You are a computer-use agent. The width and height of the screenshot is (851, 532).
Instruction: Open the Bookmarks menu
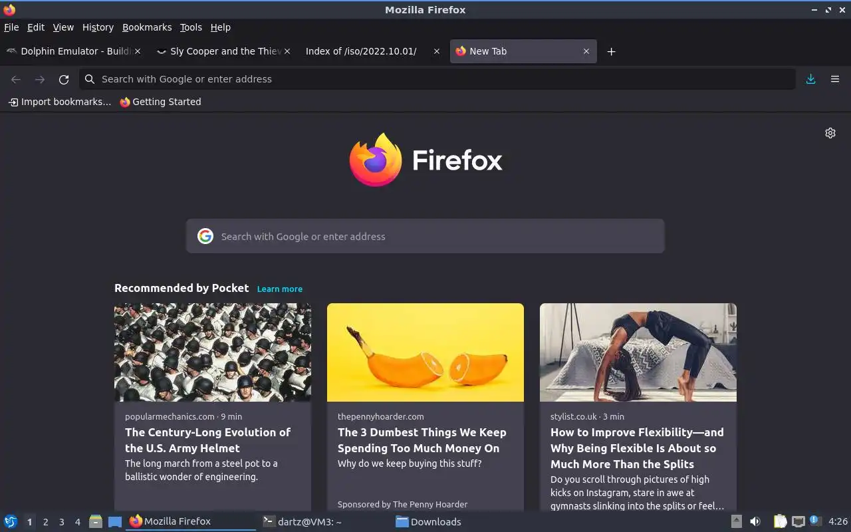(147, 27)
